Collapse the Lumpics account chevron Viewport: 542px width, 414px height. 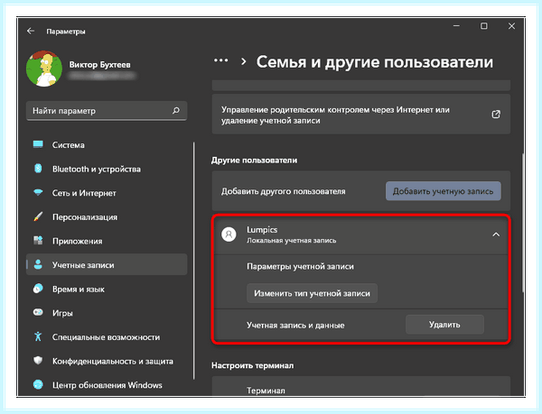[496, 235]
